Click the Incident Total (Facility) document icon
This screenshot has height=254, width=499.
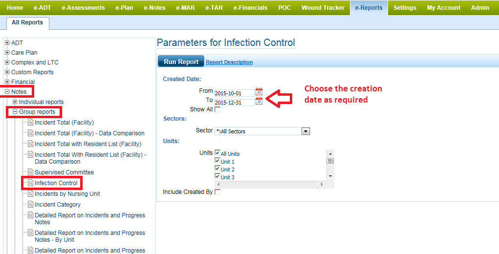(x=30, y=123)
